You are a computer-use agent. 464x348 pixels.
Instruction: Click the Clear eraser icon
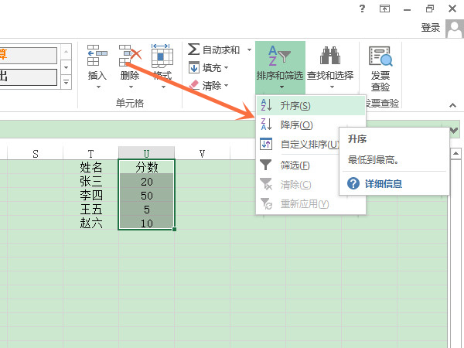[193, 86]
